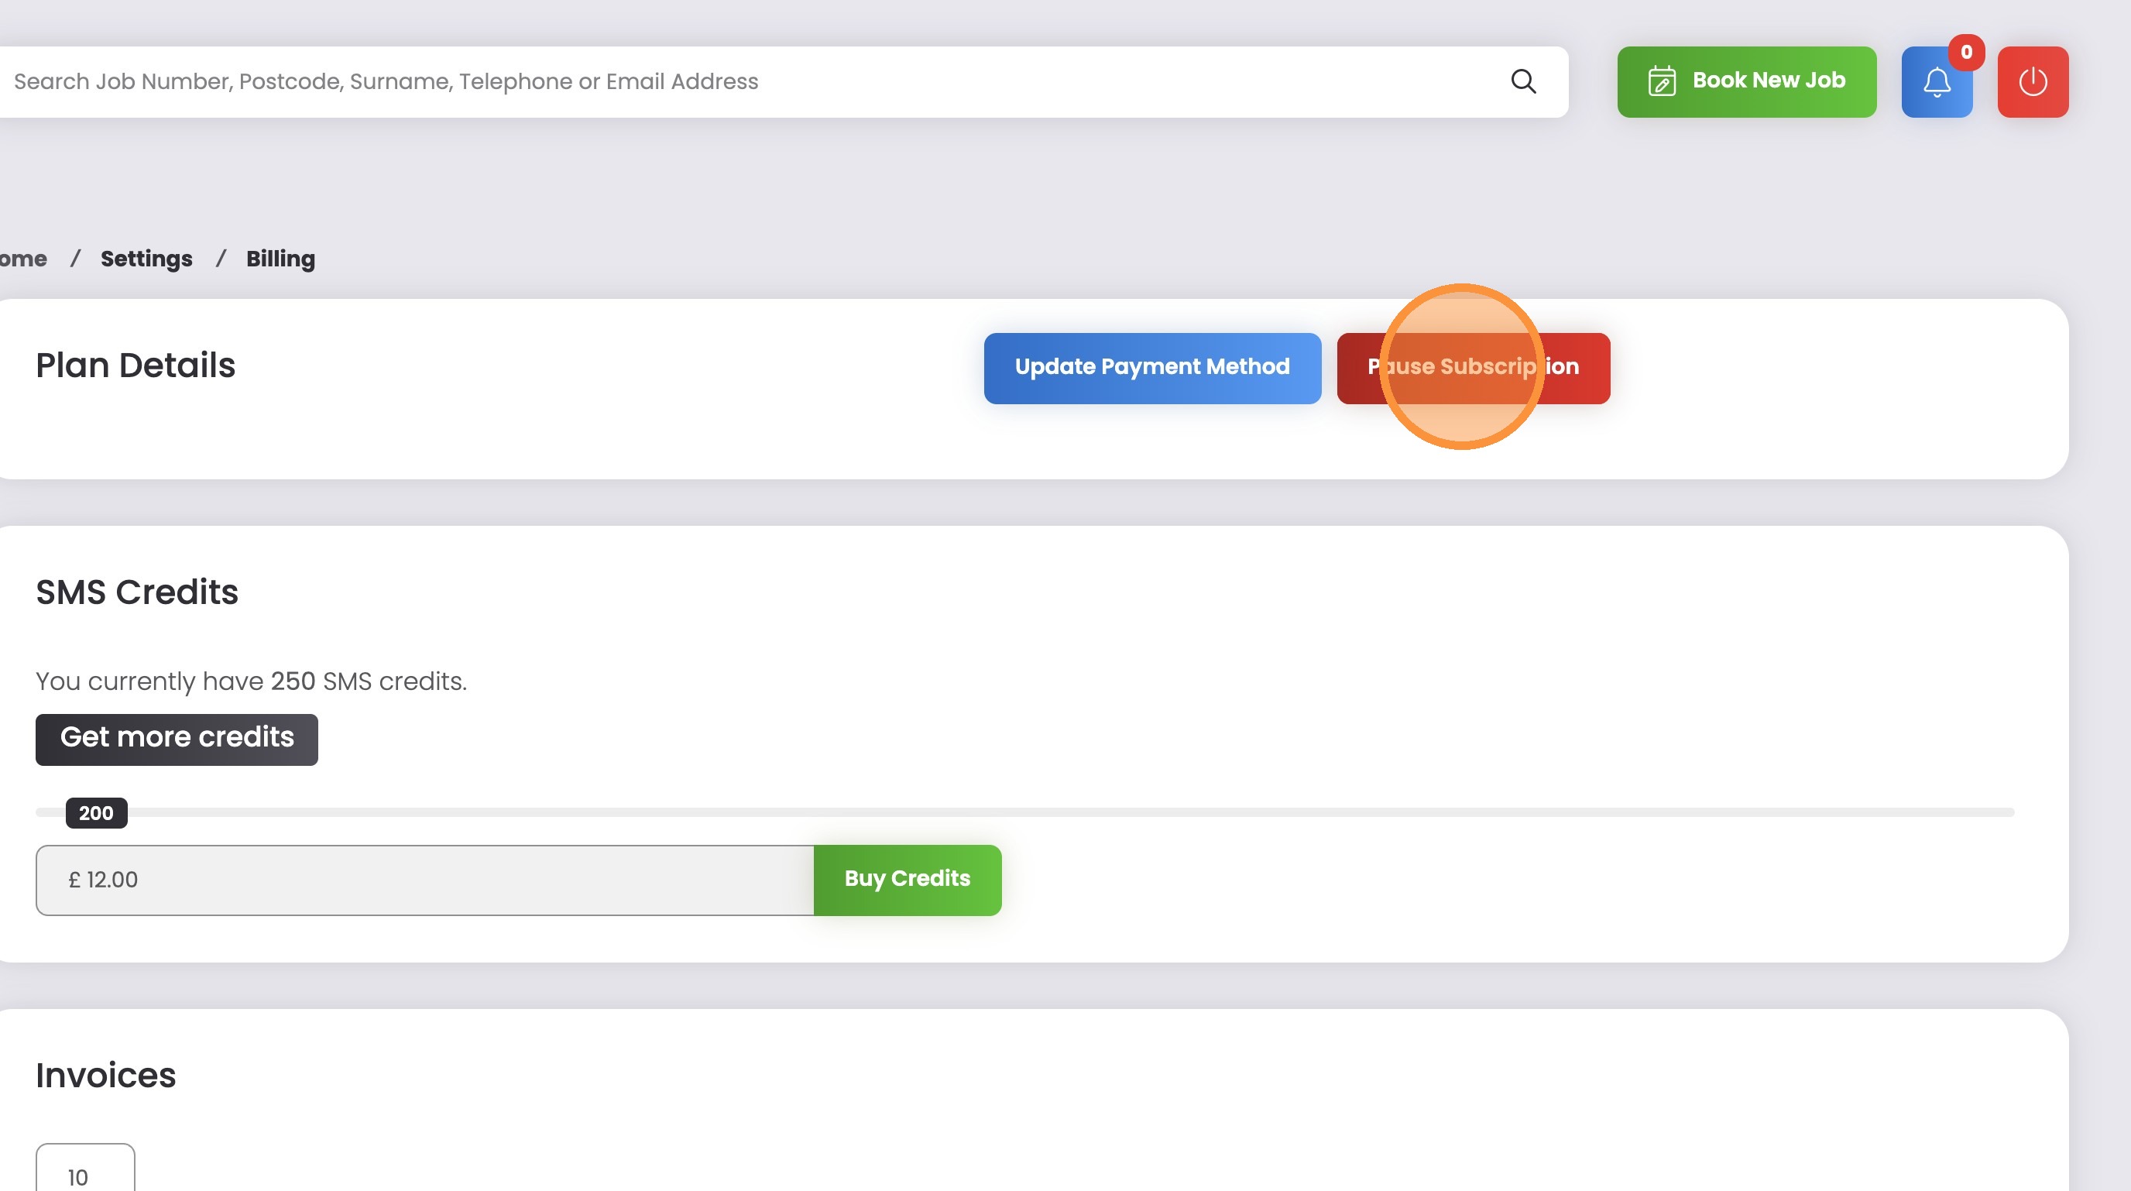Click the red power logout icon

2032,82
